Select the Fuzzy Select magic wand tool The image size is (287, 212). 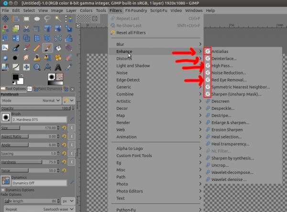point(58,19)
